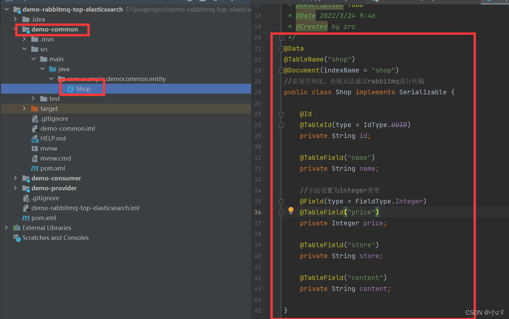Click line number 25 in the gutter

coord(258,92)
